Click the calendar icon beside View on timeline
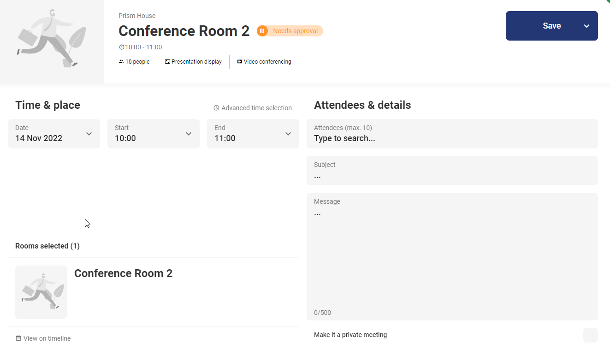The width and height of the screenshot is (610, 349). 18,338
